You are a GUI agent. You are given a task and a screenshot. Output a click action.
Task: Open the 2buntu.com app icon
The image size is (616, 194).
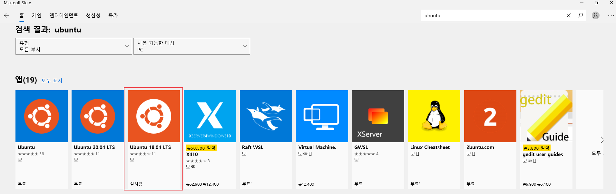click(x=490, y=116)
